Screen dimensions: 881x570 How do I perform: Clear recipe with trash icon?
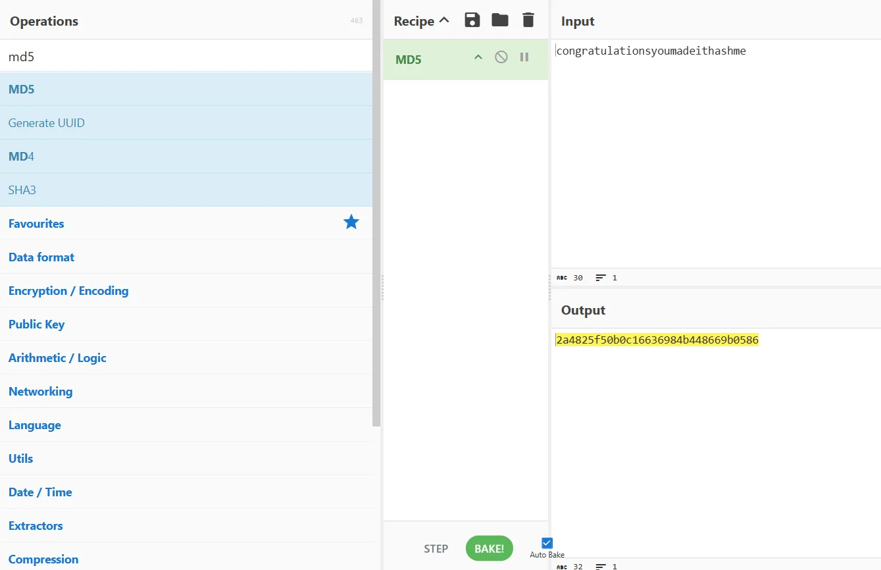(x=528, y=20)
